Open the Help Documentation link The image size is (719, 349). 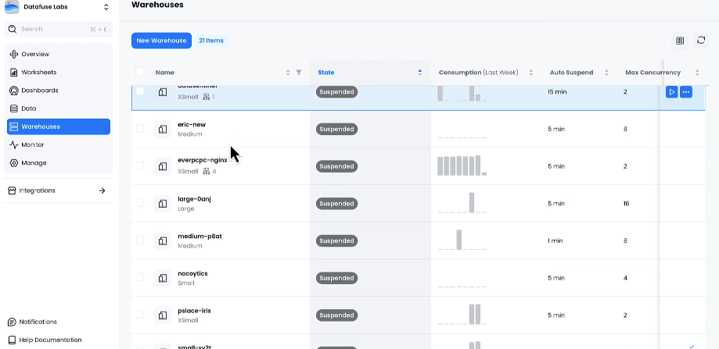tap(50, 340)
